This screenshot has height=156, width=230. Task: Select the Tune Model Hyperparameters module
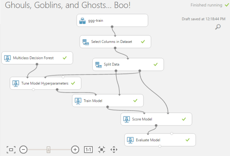45,83
